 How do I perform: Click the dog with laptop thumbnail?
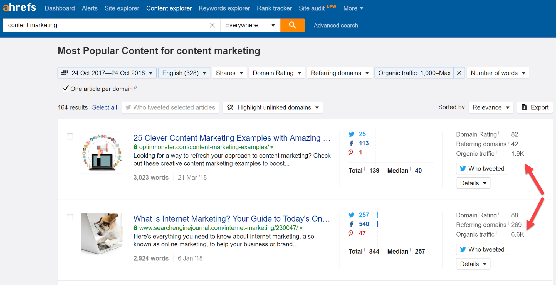pos(102,234)
